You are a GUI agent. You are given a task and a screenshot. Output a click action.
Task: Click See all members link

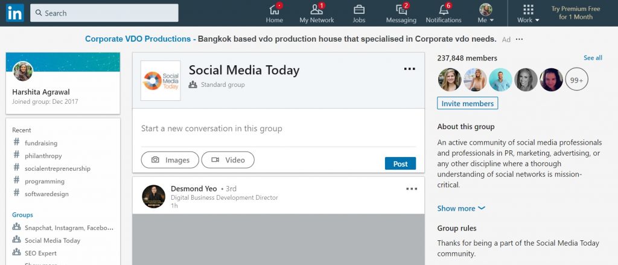coord(593,58)
